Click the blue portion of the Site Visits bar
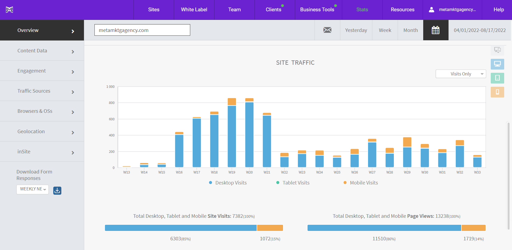 point(180,227)
